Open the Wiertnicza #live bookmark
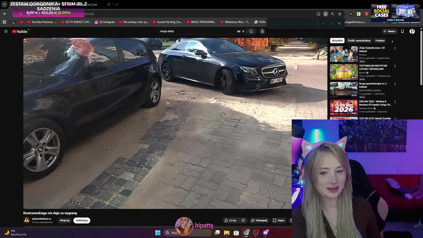The width and height of the screenshot is (423, 238). click(235, 22)
